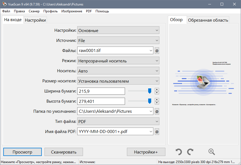Click the Высота бумаги field with 279,401

(x=101, y=101)
